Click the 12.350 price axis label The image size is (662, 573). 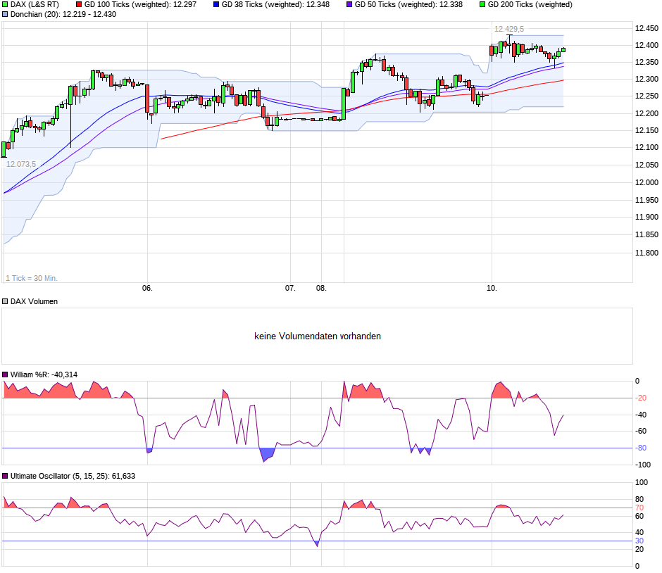(647, 62)
